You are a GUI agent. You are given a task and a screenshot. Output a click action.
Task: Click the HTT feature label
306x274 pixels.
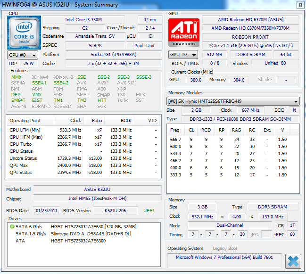102,100
